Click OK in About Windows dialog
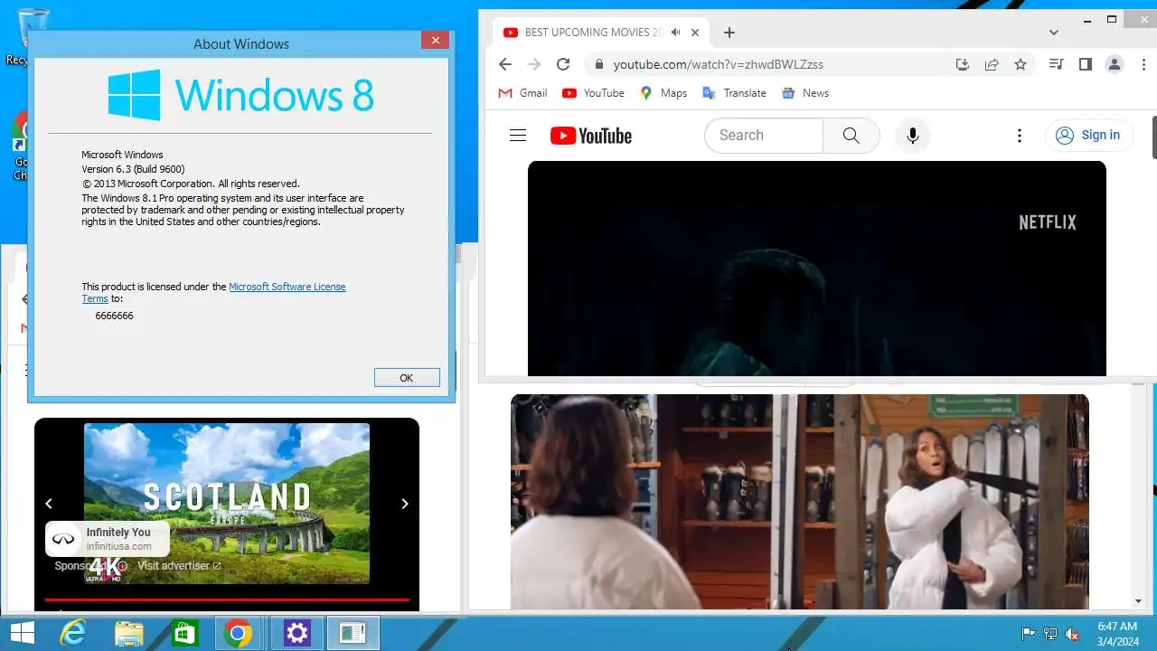 407,378
